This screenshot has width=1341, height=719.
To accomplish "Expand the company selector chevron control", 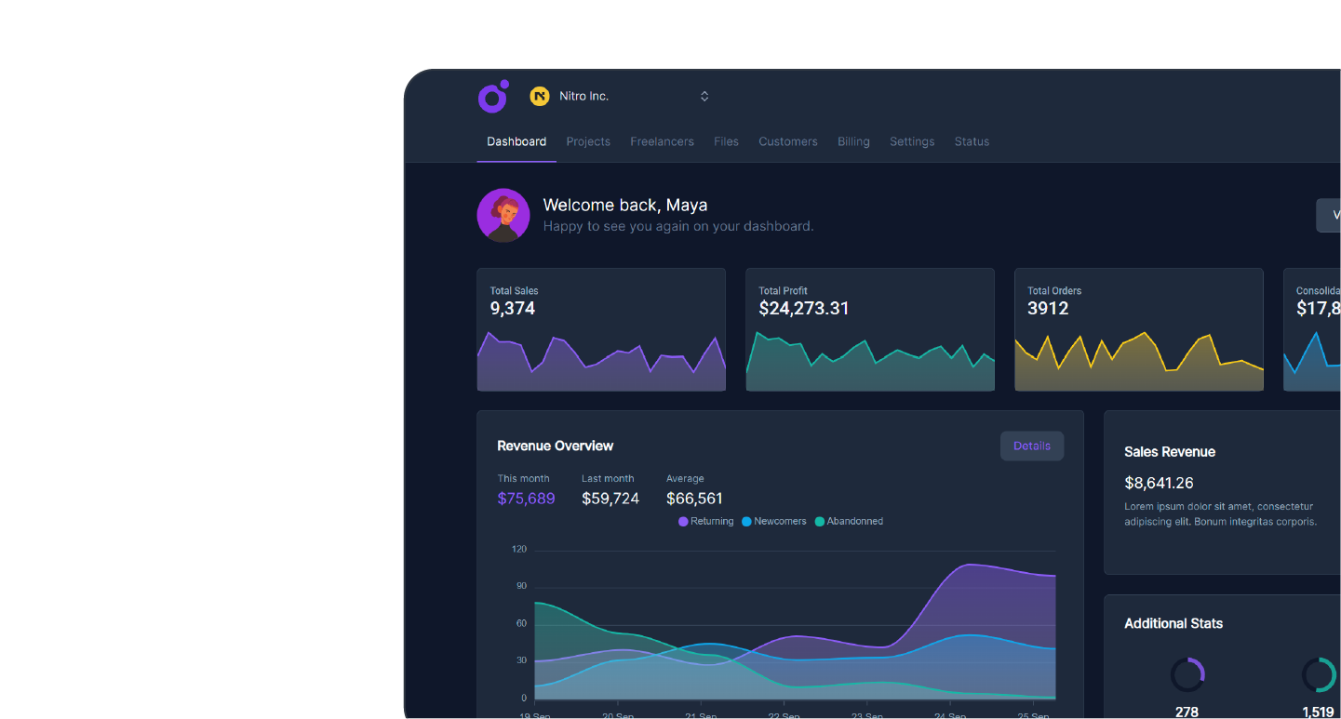I will click(704, 96).
